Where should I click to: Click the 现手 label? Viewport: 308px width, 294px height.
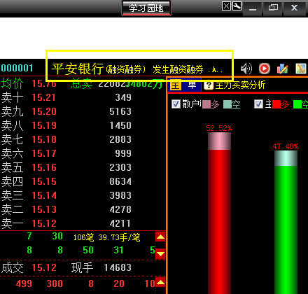coord(82,267)
